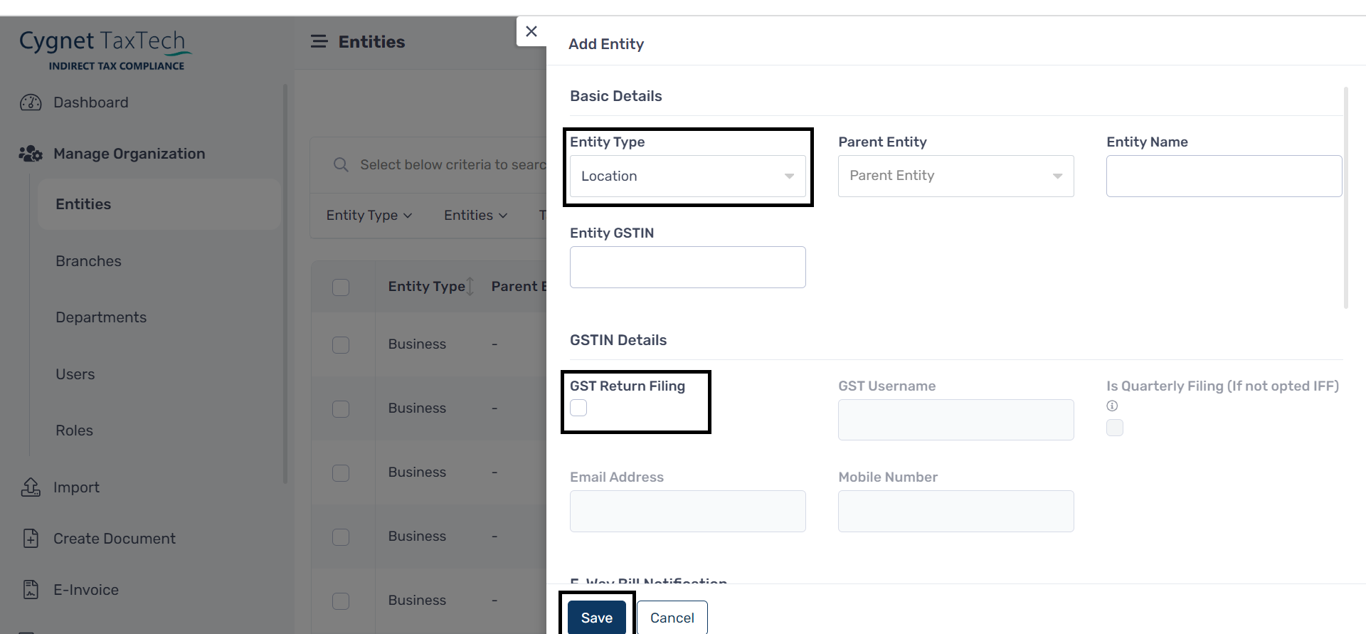
Task: Click the Manage Organization people icon
Action: pyautogui.click(x=31, y=154)
